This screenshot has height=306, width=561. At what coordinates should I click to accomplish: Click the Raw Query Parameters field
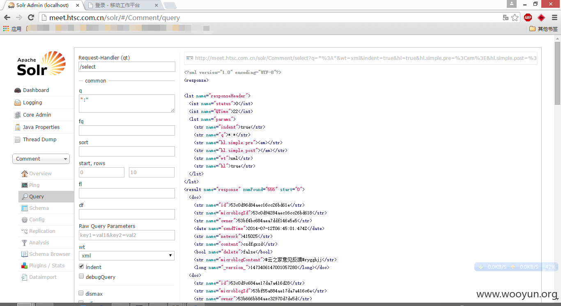pyautogui.click(x=127, y=235)
